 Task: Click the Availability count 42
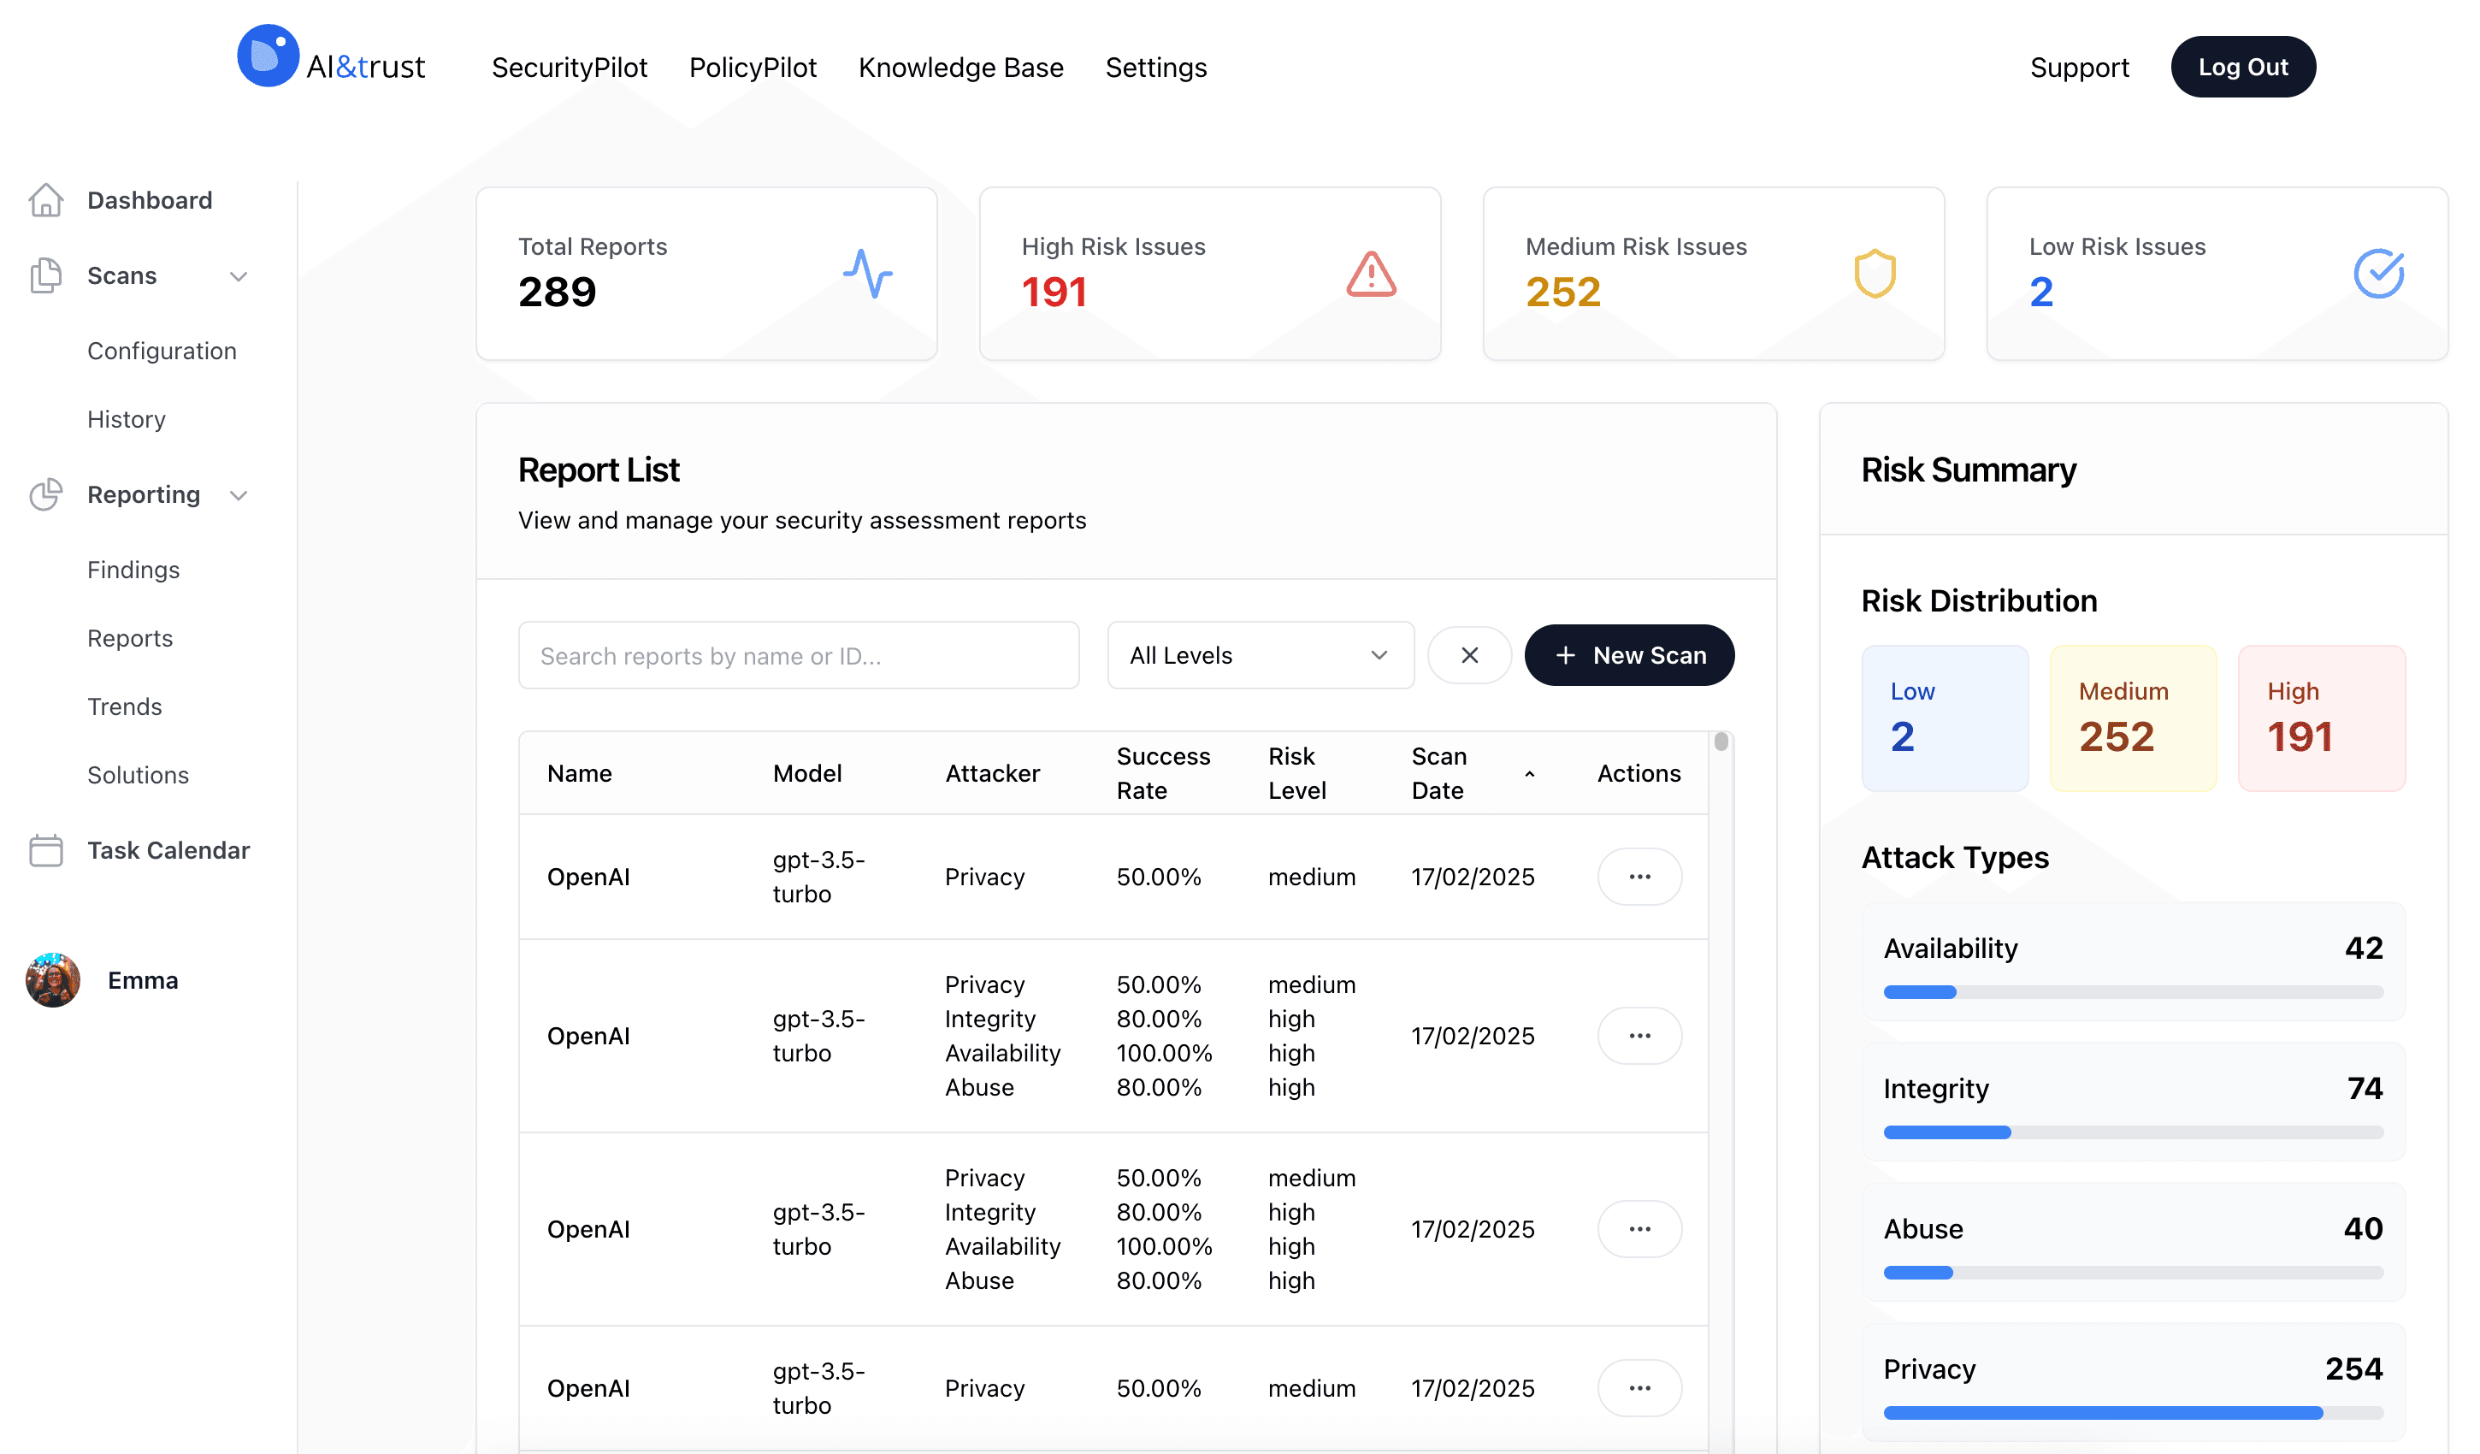(2363, 948)
